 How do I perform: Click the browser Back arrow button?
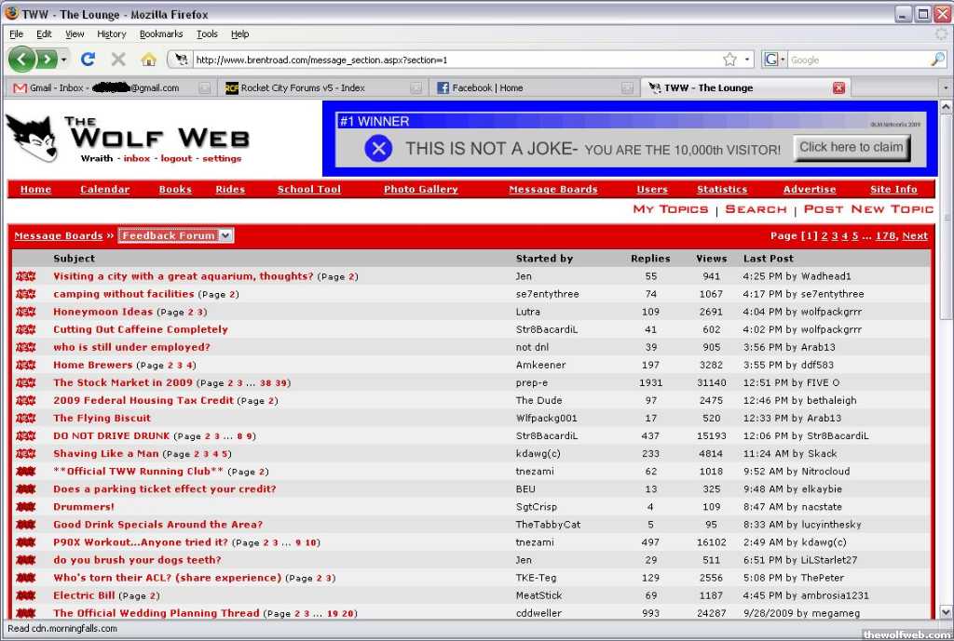tap(22, 60)
